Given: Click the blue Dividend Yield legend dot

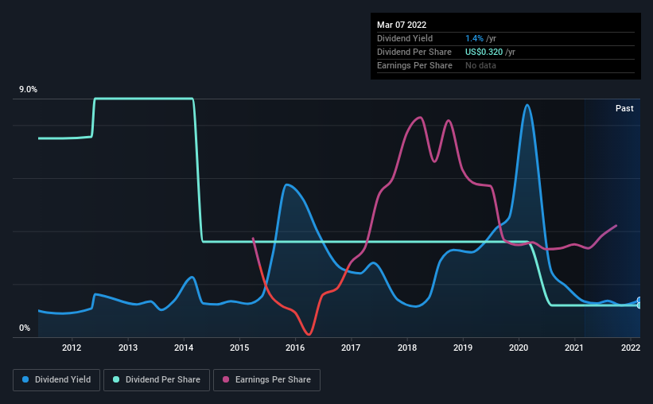Looking at the screenshot, I should pyautogui.click(x=25, y=379).
